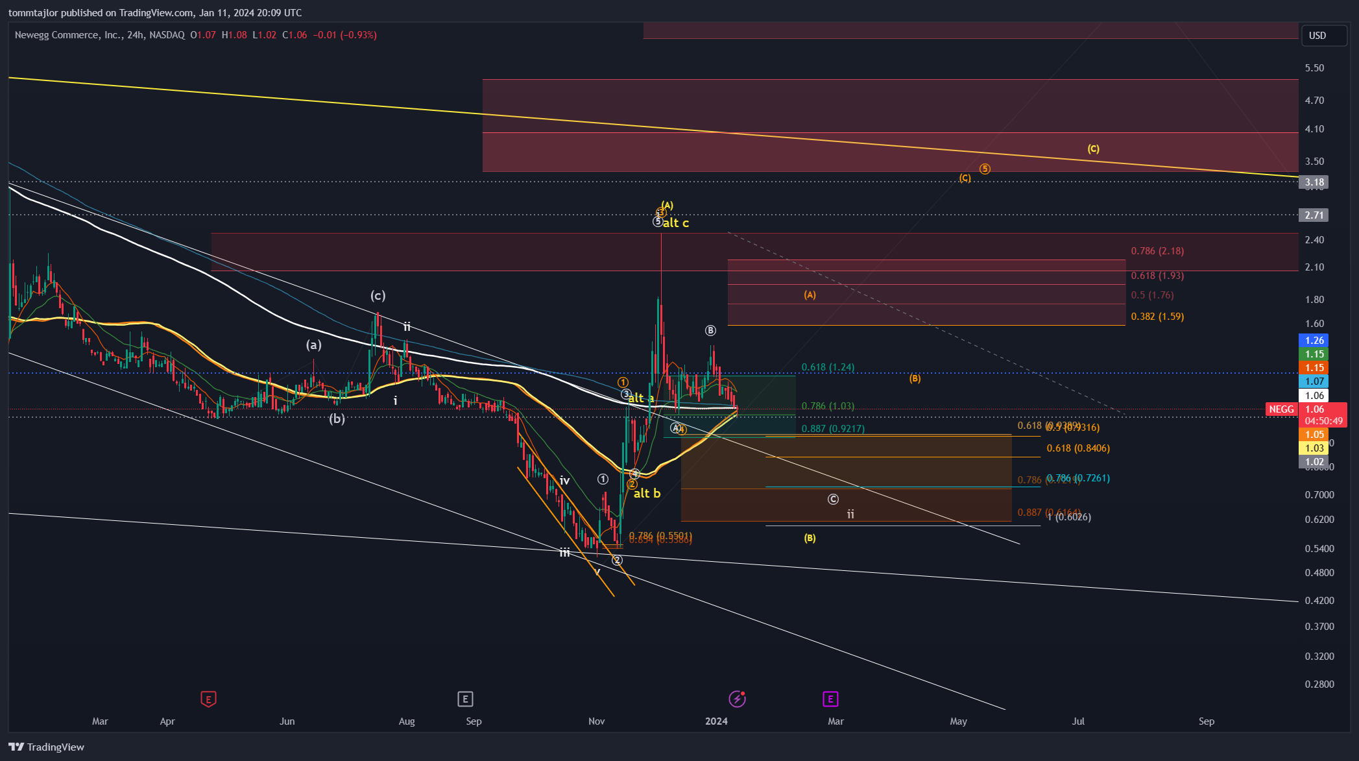Click the 04:50:49 bar countdown timer
Image resolution: width=1359 pixels, height=761 pixels.
[x=1323, y=420]
